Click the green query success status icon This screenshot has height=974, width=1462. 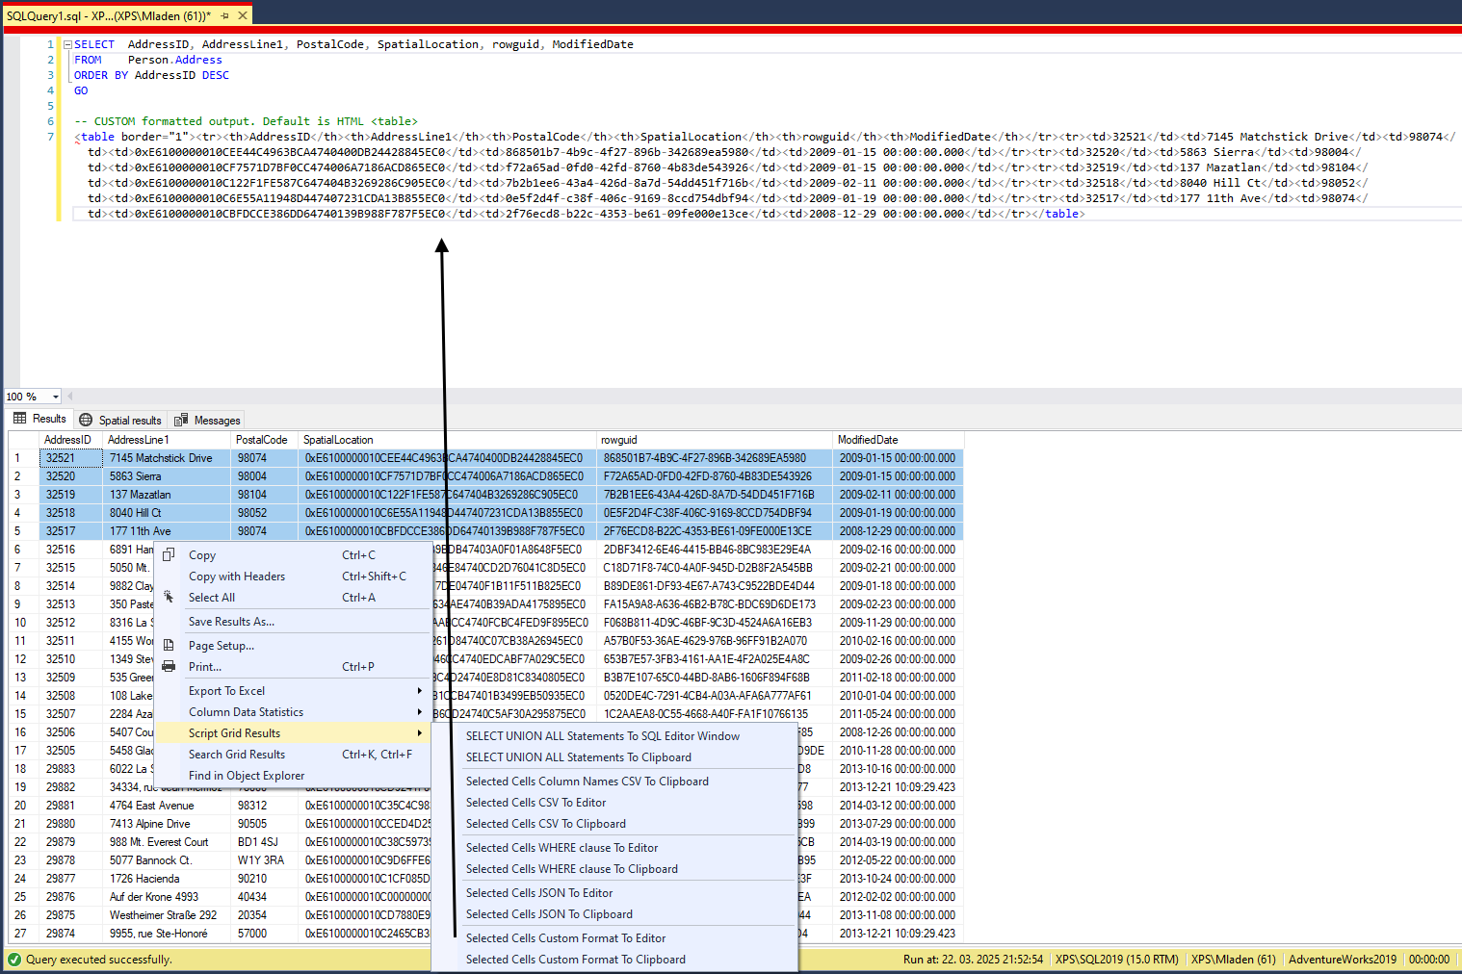click(13, 960)
